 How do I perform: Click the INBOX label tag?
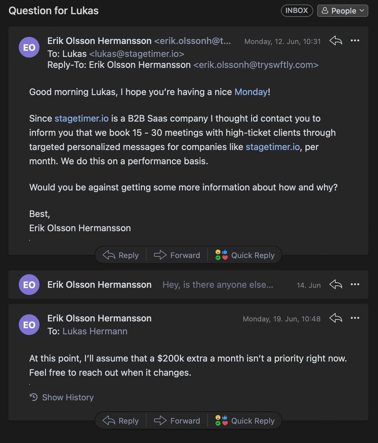(x=297, y=11)
